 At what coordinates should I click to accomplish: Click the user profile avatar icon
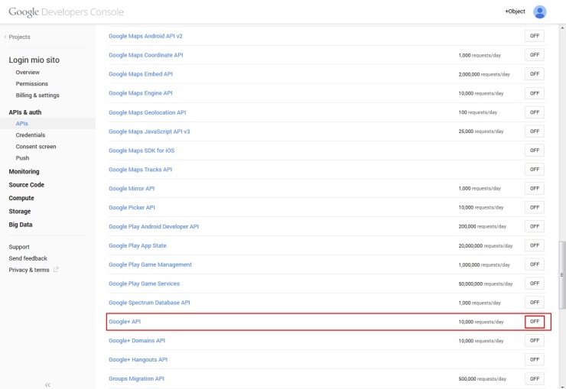[540, 11]
